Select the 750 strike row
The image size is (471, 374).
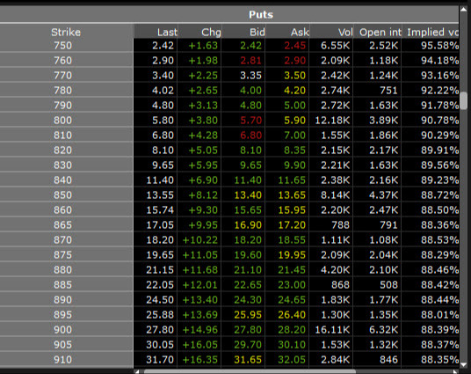(x=229, y=46)
